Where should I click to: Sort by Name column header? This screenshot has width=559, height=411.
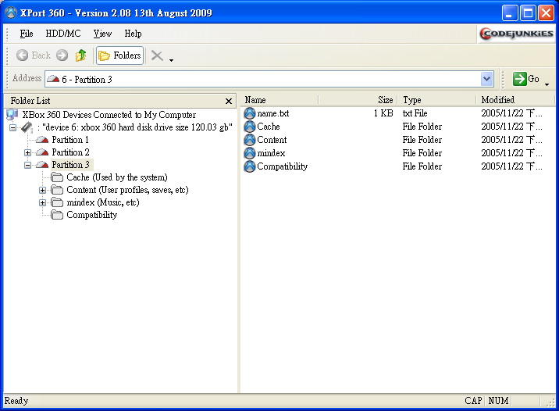tap(279, 100)
